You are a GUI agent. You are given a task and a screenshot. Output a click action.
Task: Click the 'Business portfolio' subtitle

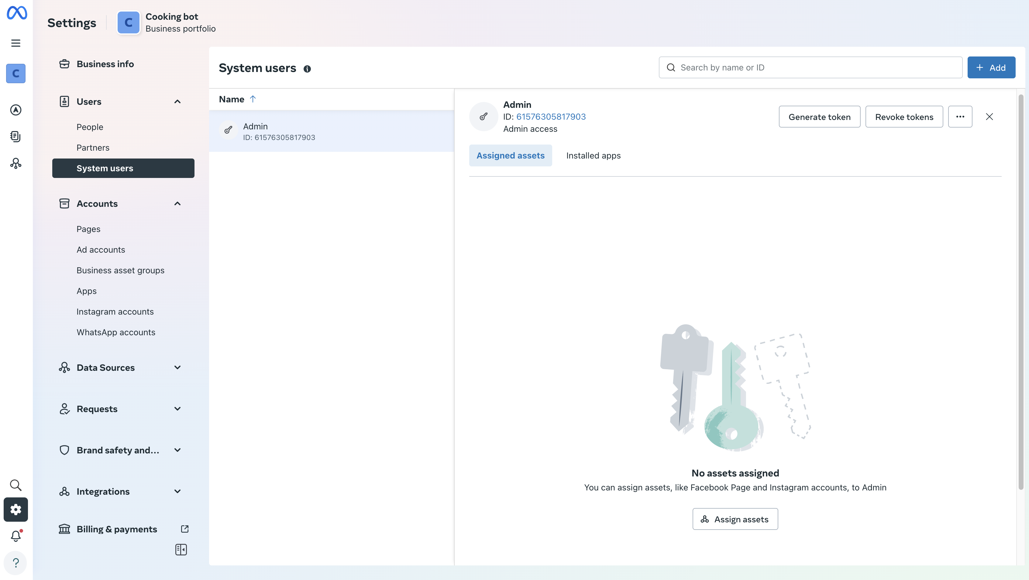click(181, 29)
